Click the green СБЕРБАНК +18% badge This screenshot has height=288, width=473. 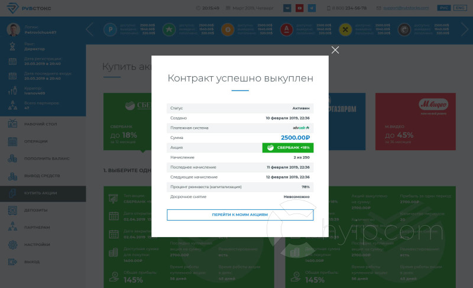click(288, 147)
